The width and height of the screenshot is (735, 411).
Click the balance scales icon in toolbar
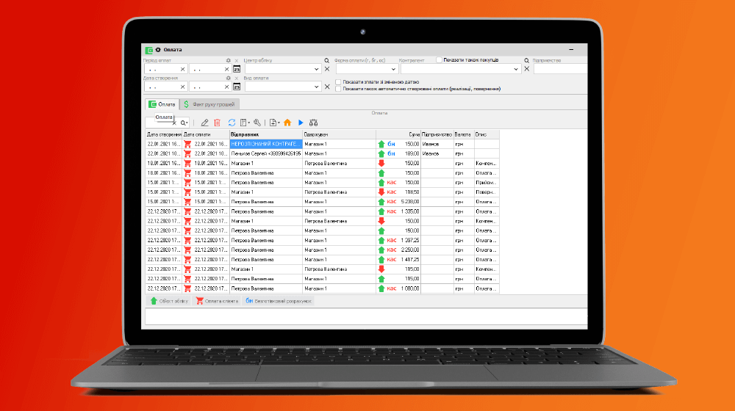(313, 123)
